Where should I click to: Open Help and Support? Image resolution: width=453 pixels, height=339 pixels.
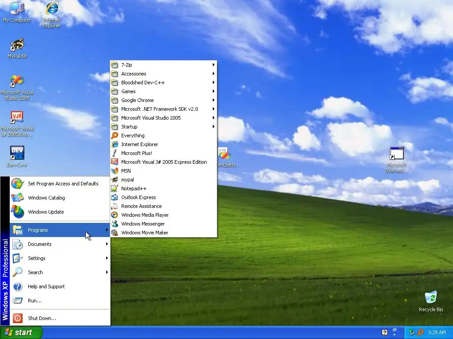pyautogui.click(x=60, y=286)
